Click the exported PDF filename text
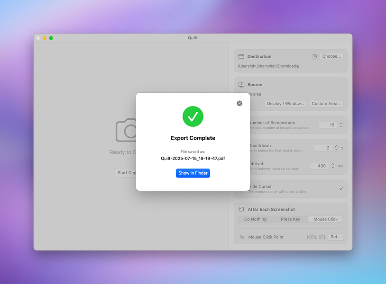The image size is (386, 284). pos(193,159)
